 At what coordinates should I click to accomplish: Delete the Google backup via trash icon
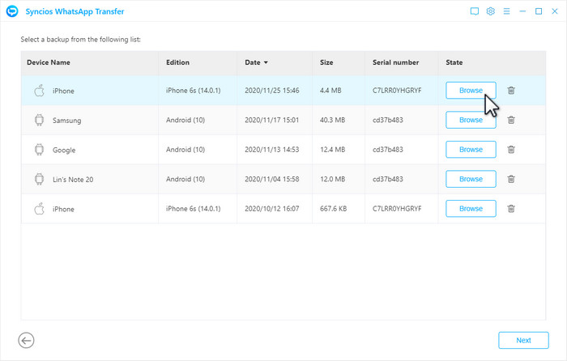511,149
